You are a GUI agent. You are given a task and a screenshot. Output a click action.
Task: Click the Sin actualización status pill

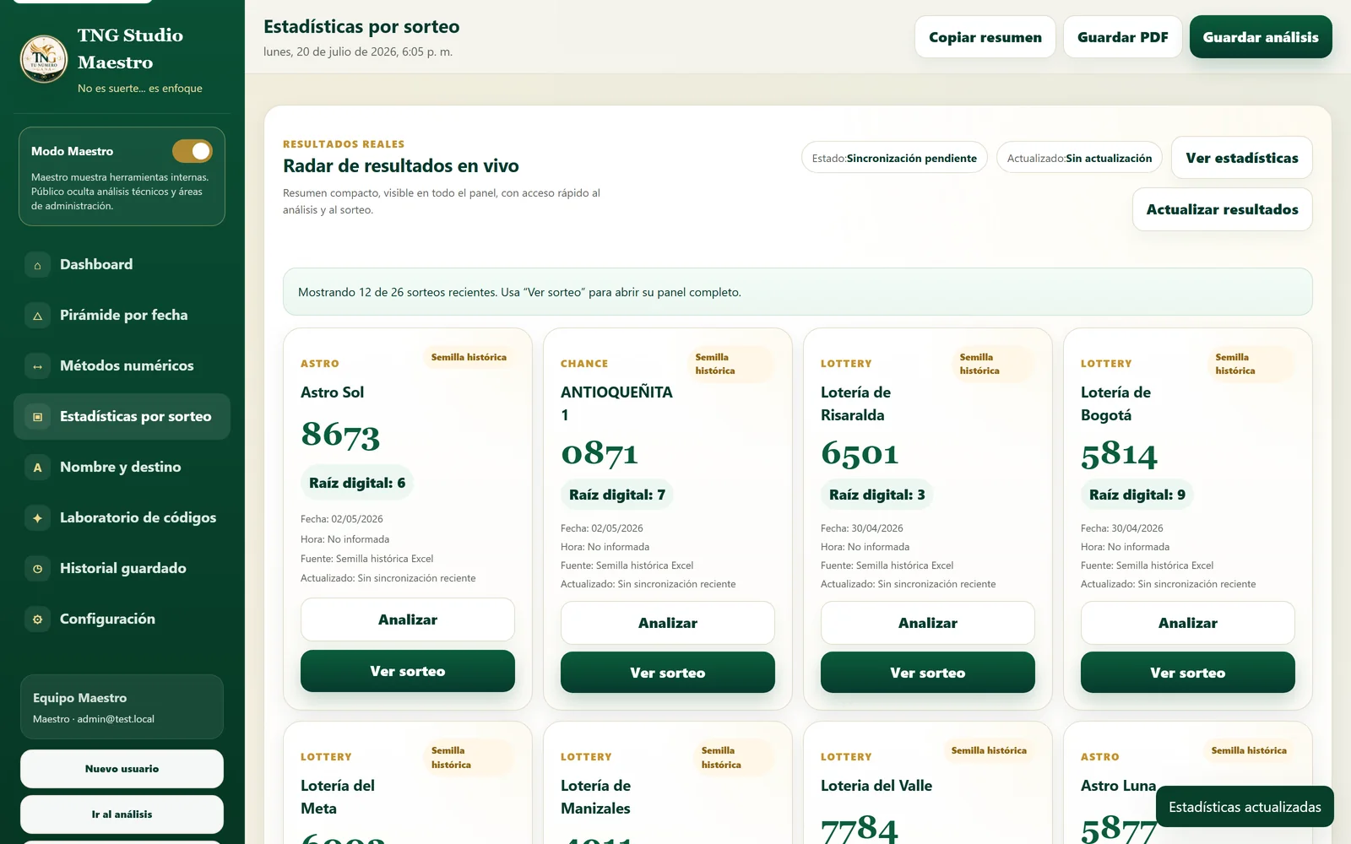point(1079,158)
